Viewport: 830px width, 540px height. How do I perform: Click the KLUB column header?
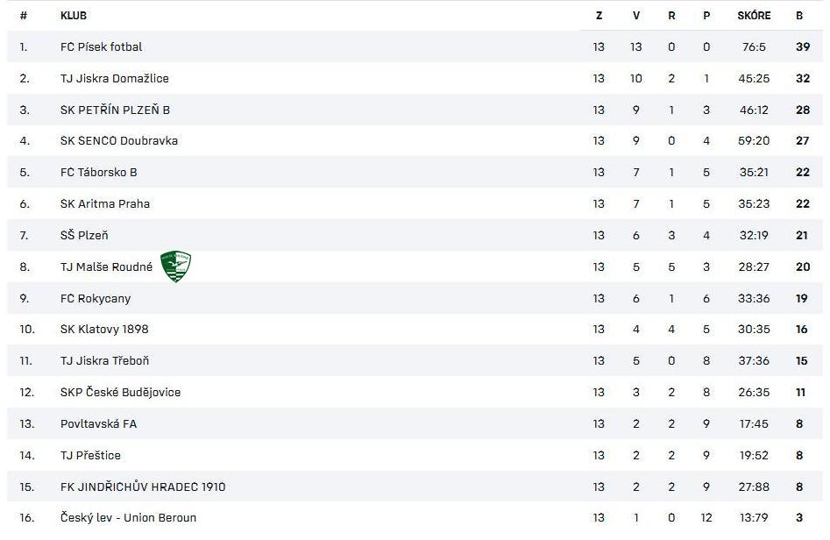coord(74,15)
